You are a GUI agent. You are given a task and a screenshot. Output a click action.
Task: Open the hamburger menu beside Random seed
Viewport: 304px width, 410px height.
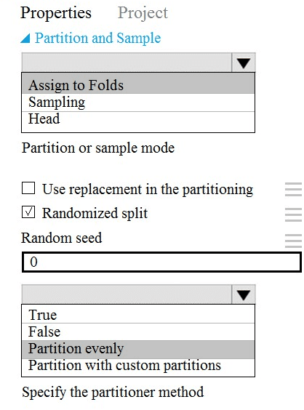click(x=293, y=241)
